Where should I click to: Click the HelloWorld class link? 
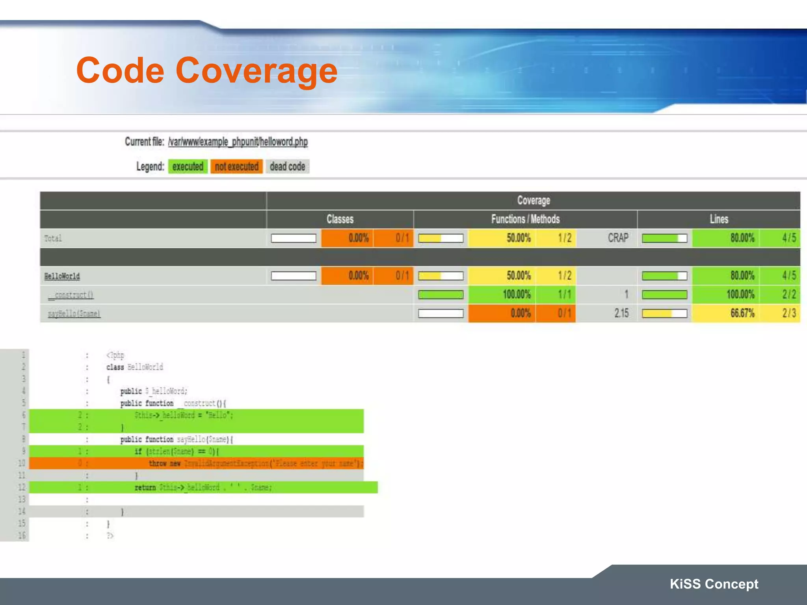[x=62, y=276]
